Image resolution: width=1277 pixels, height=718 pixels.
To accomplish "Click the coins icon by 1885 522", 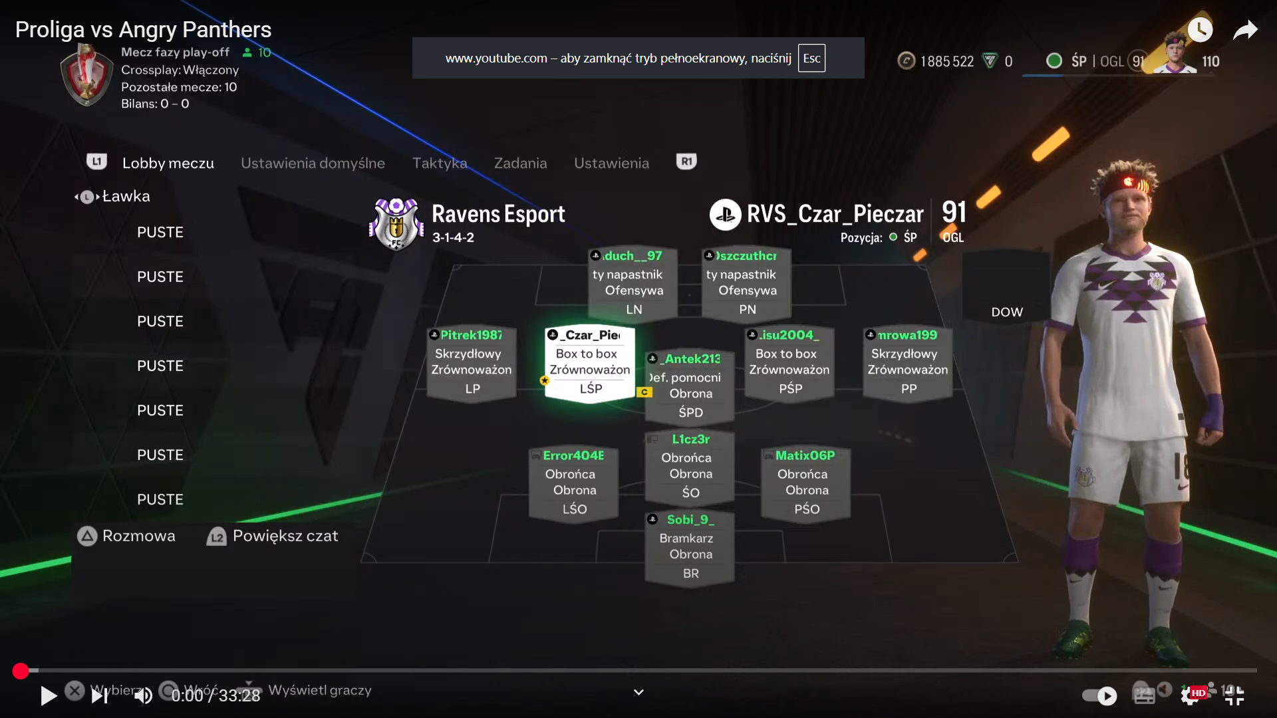I will click(906, 61).
